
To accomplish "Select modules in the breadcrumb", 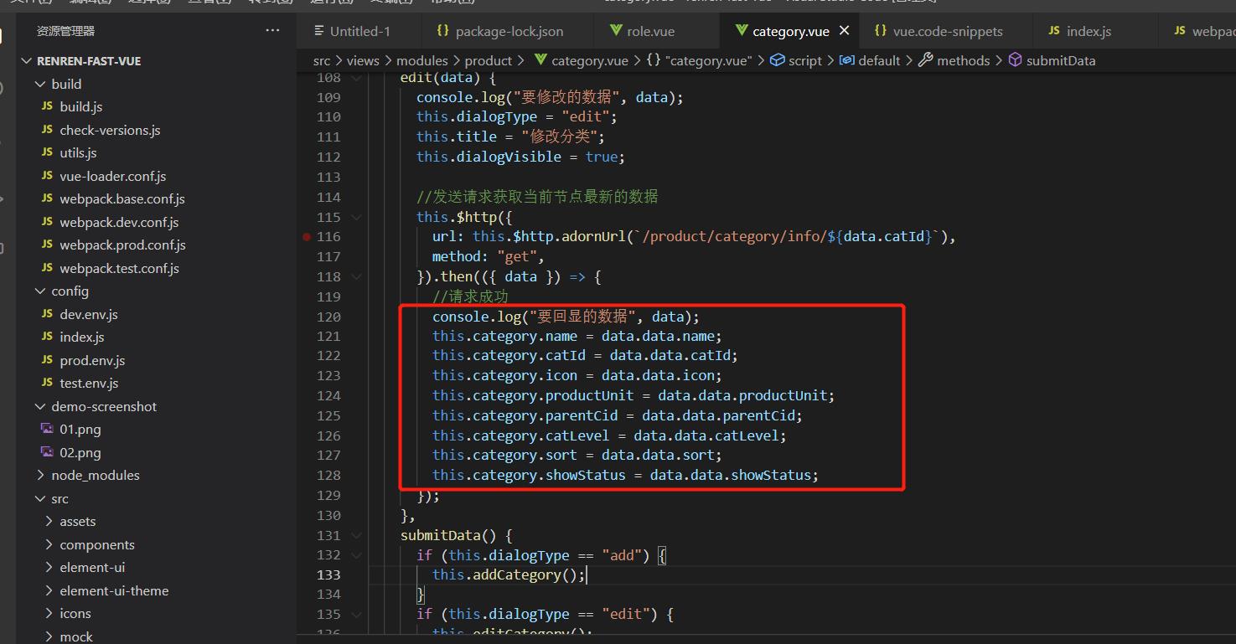I will coord(422,60).
